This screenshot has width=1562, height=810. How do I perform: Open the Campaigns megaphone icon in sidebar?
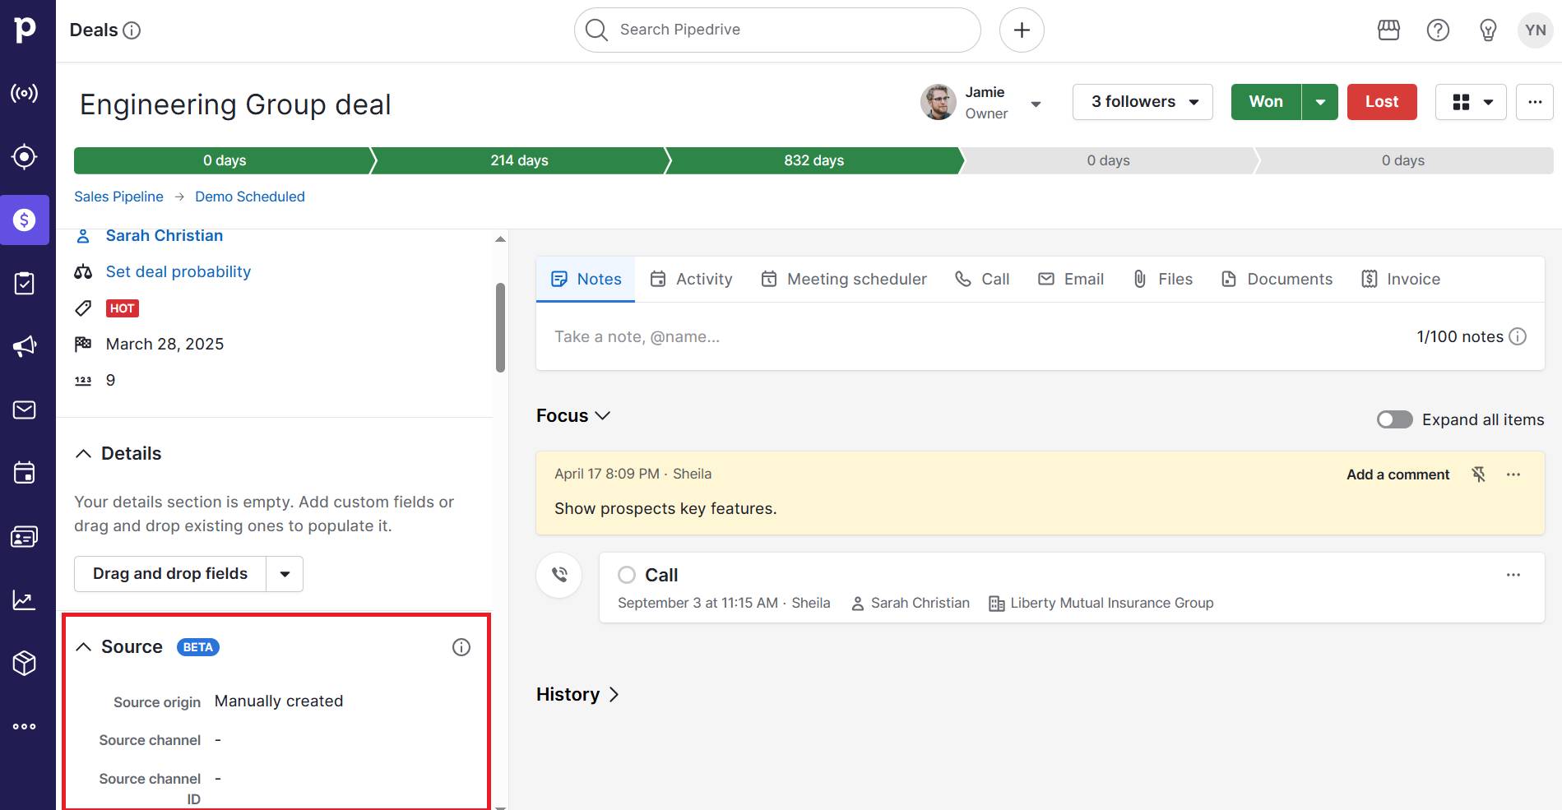[x=25, y=346]
